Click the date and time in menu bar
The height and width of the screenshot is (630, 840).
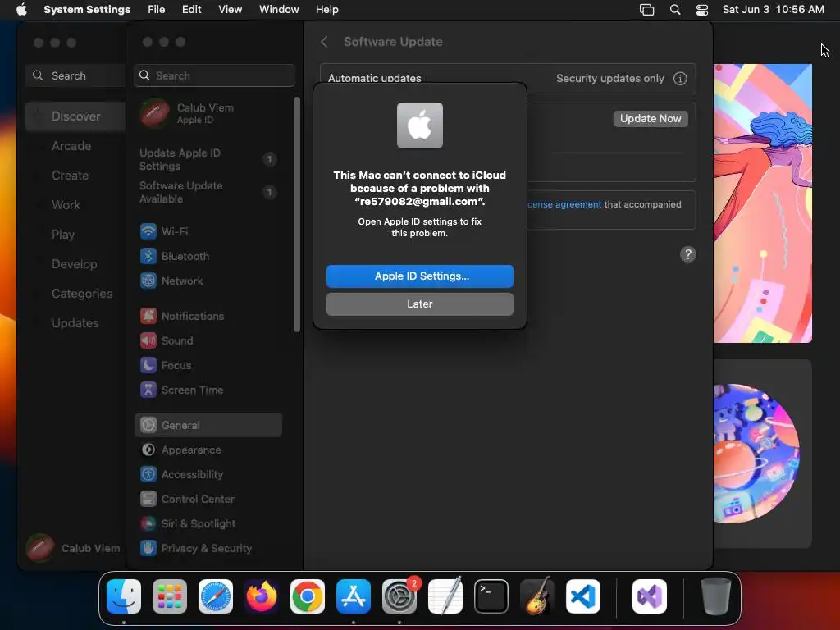pyautogui.click(x=773, y=10)
